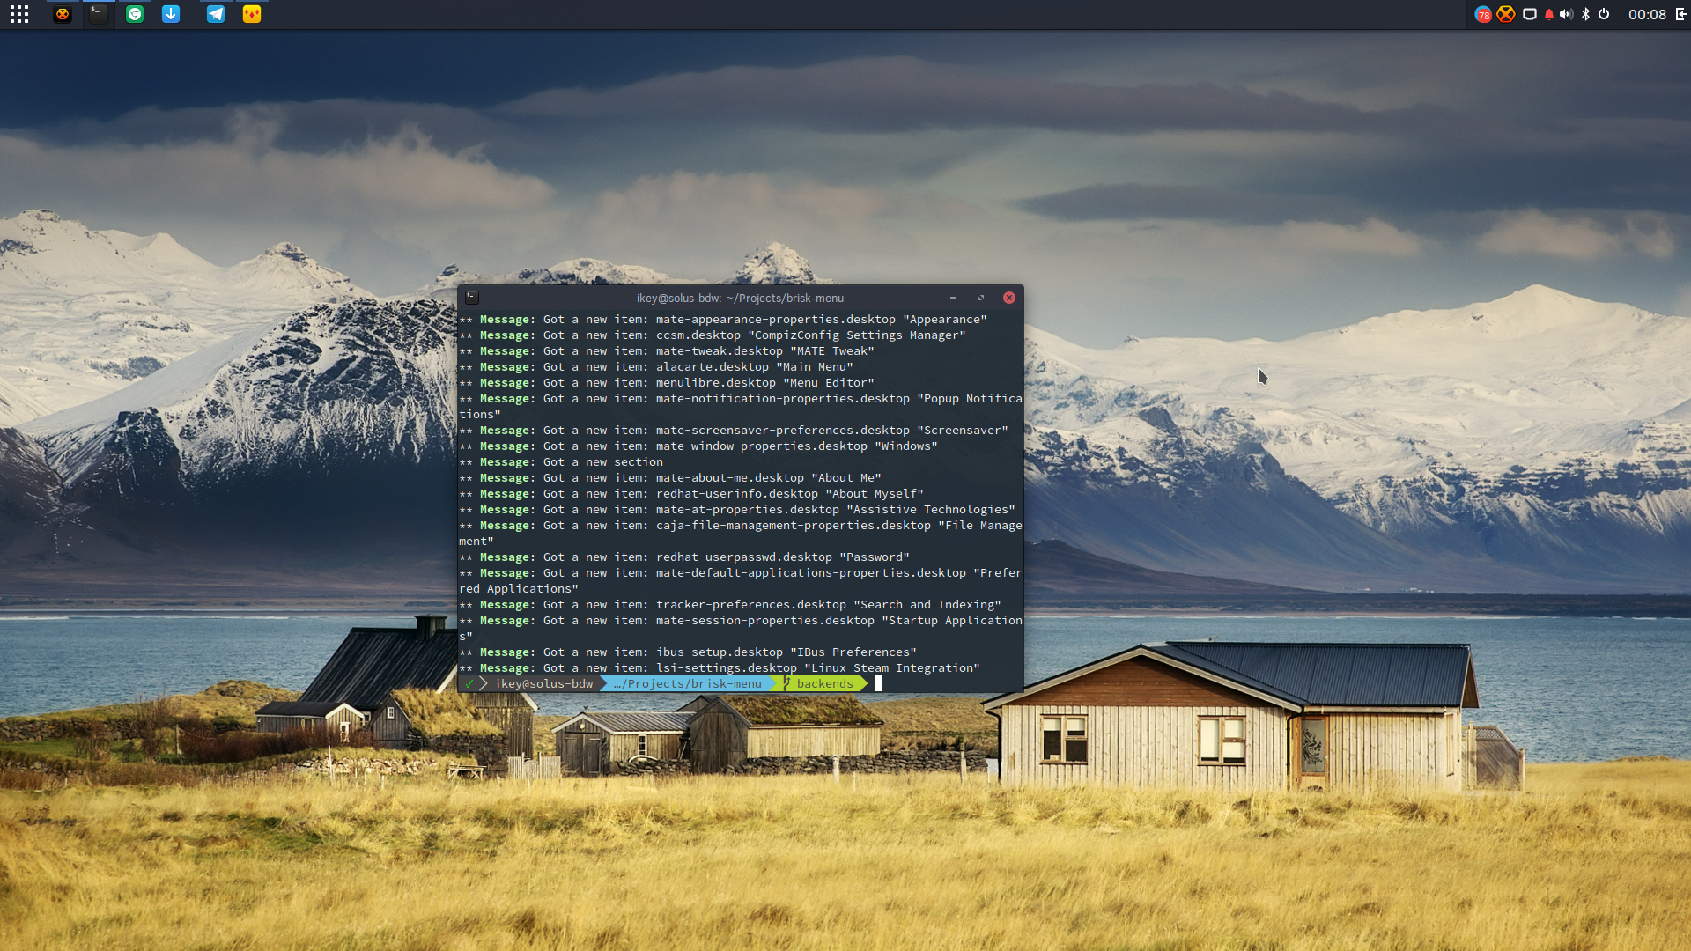Click the 'tracker-preferences.desktop' text
The height and width of the screenshot is (951, 1691).
[x=751, y=605]
